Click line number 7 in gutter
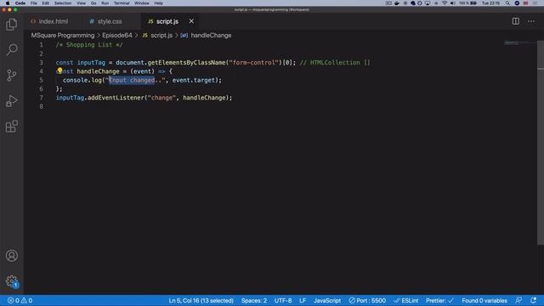Image resolution: width=544 pixels, height=306 pixels. click(42, 98)
